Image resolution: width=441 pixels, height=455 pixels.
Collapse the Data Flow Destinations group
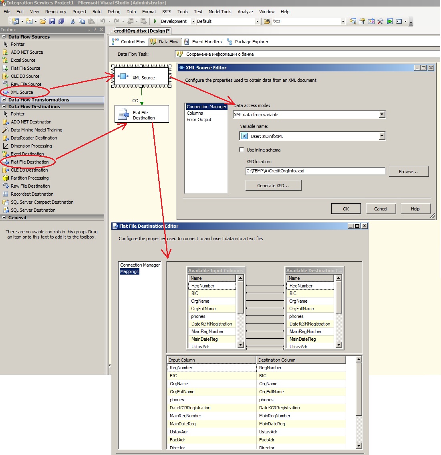(x=4, y=107)
